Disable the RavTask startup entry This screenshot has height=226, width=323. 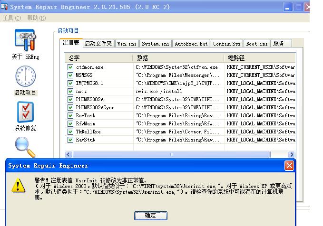tap(70, 115)
